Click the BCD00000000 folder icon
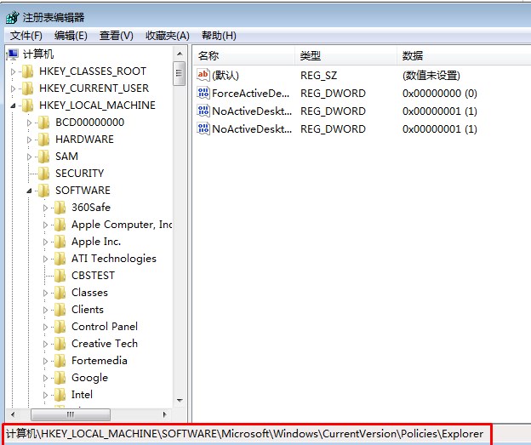 (x=43, y=123)
